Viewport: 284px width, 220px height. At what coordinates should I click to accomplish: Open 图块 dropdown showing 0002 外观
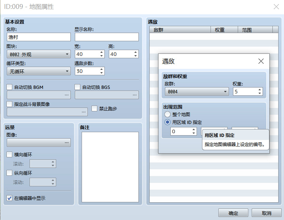(39, 54)
